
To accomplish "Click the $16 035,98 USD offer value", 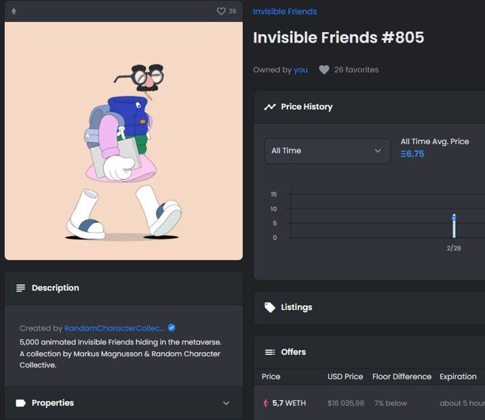I will click(x=346, y=403).
